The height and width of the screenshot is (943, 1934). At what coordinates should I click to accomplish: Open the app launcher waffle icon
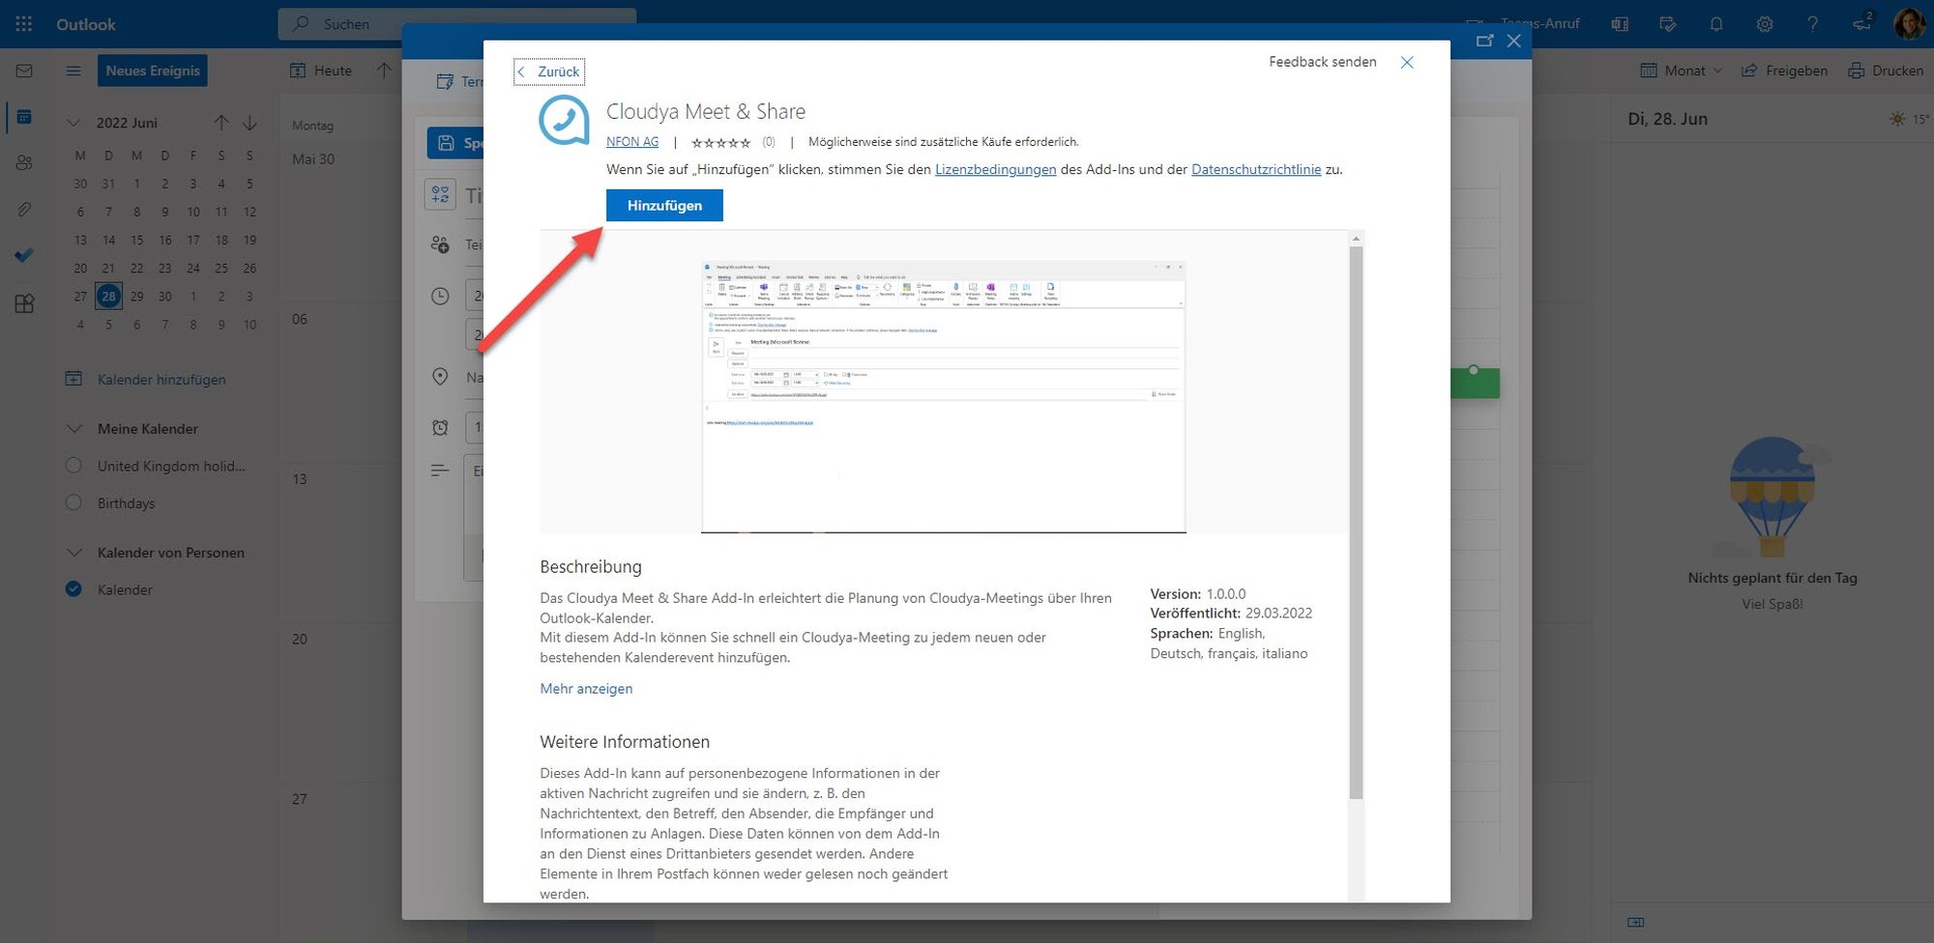pos(24,24)
